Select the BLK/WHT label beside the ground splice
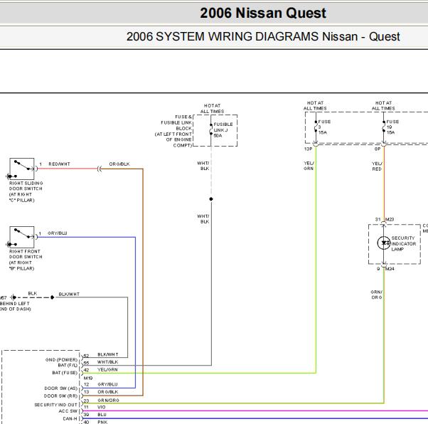This screenshot has width=428, height=424. [x=69, y=295]
